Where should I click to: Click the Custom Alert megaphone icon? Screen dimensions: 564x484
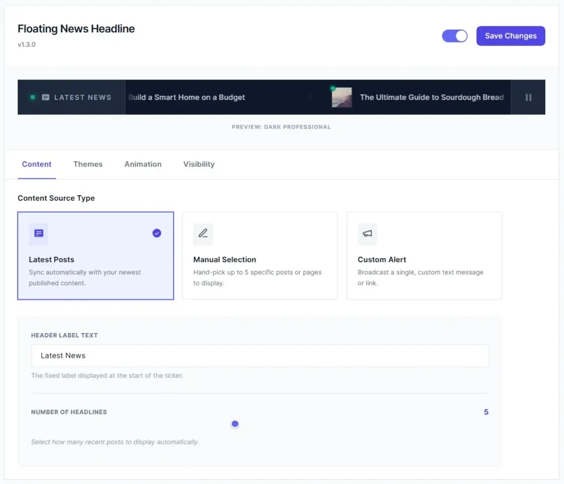pyautogui.click(x=367, y=234)
